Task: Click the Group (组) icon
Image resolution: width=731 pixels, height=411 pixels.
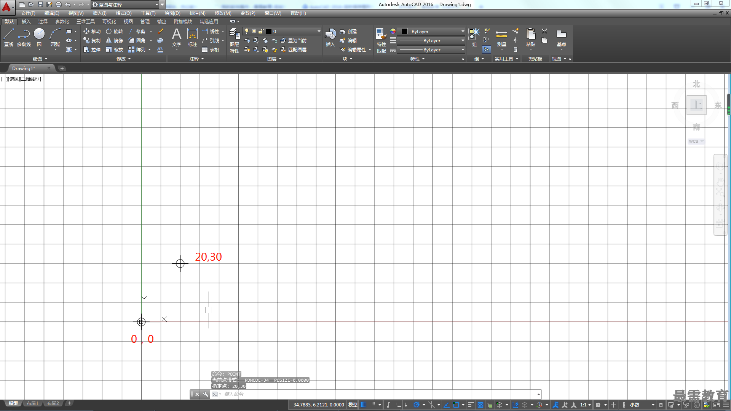Action: (474, 37)
